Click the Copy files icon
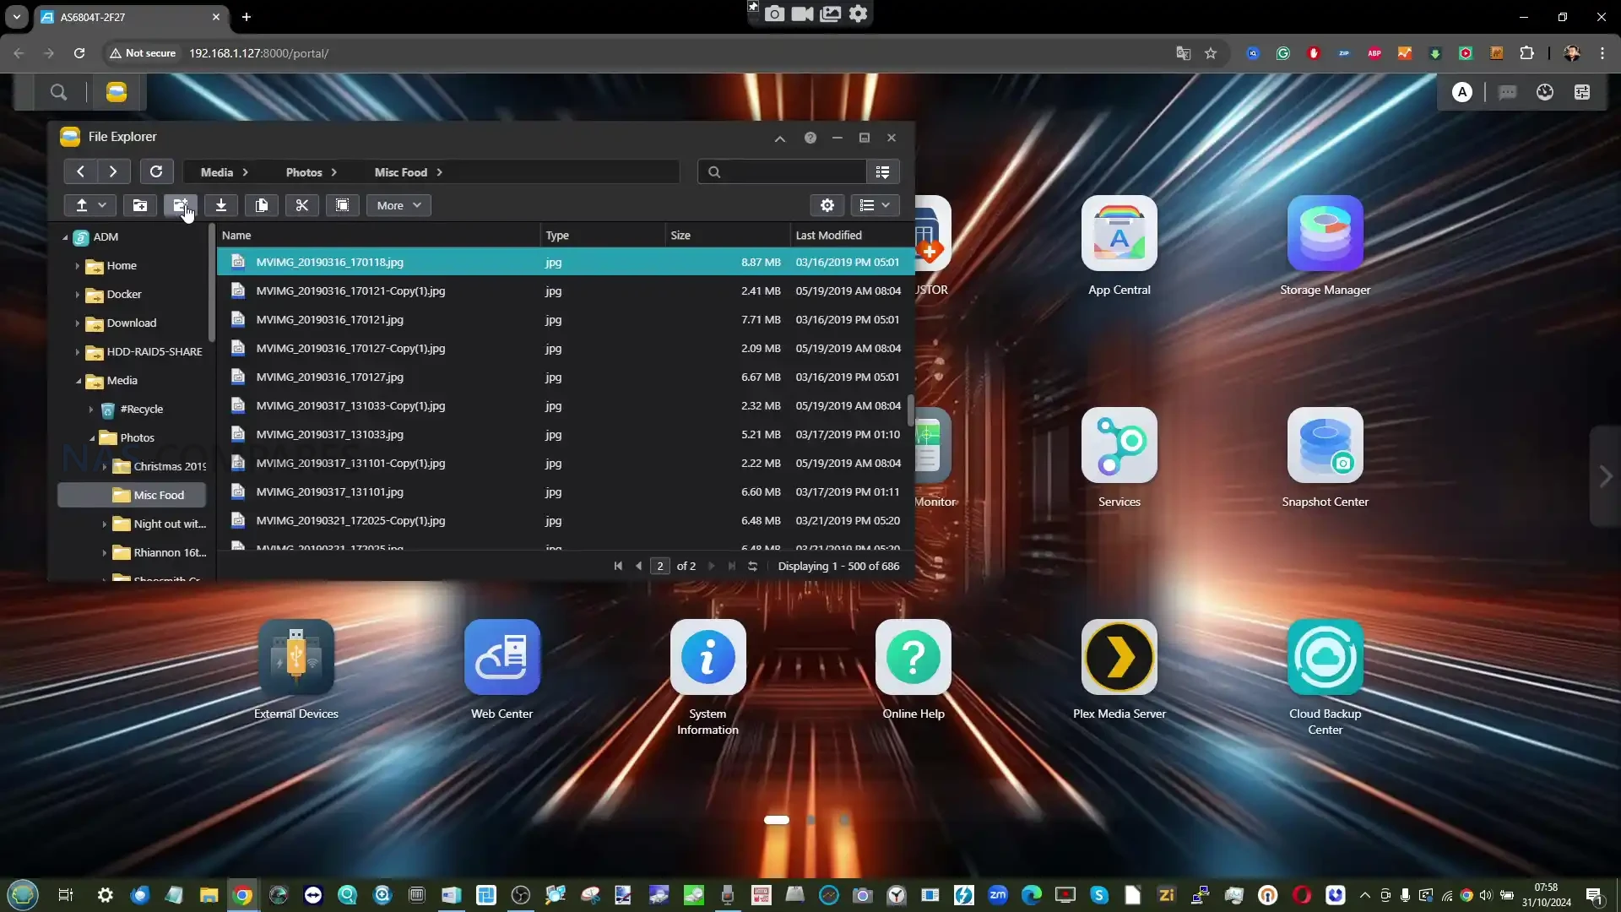Image resolution: width=1621 pixels, height=912 pixels. [x=262, y=205]
